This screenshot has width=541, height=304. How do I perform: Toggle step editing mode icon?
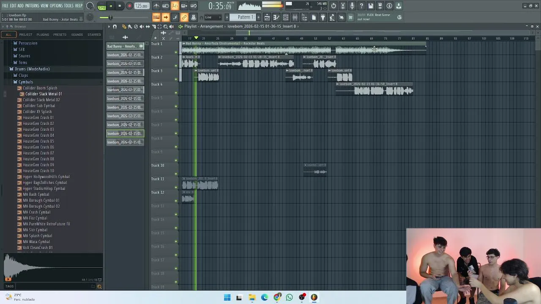tap(175, 17)
